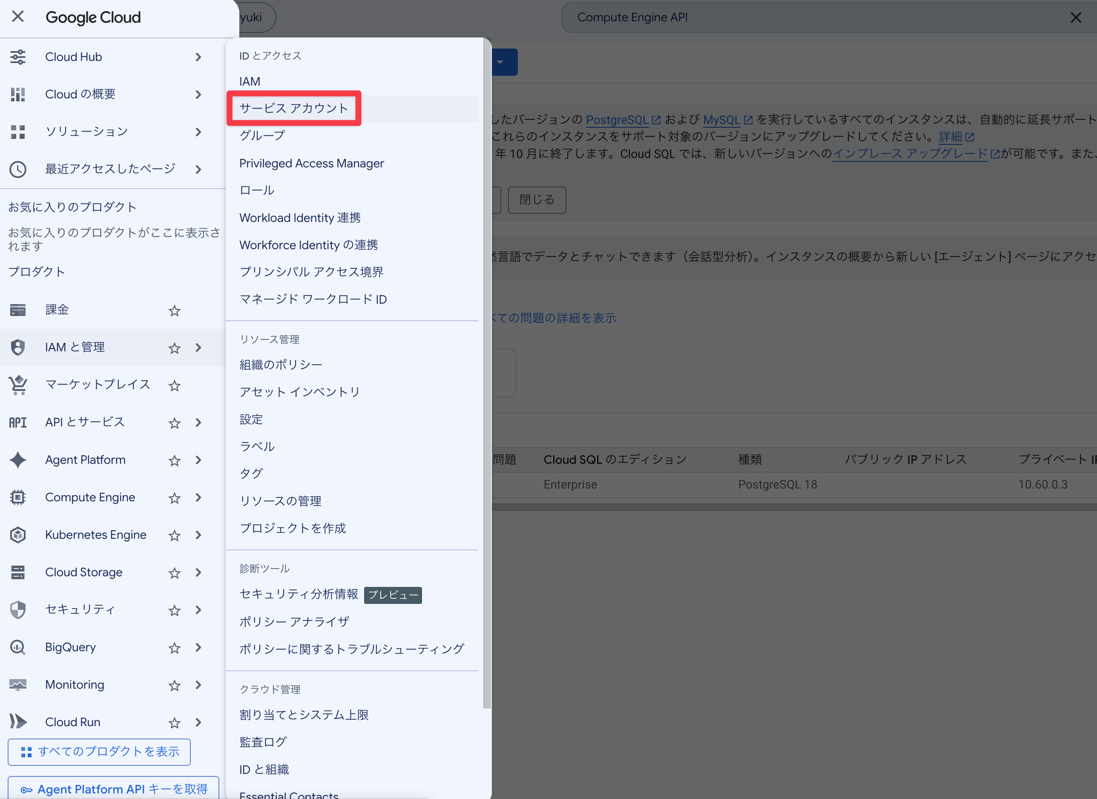This screenshot has width=1097, height=799.
Task: Pin マーケットプレイス with its star
Action: pos(174,385)
